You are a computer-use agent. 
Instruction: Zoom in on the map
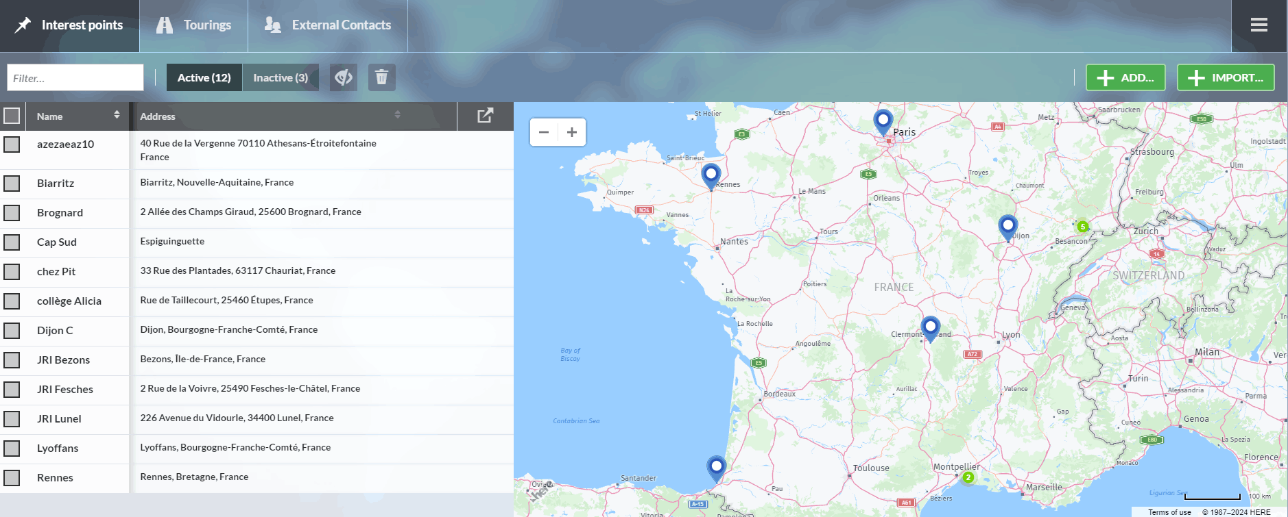(572, 132)
